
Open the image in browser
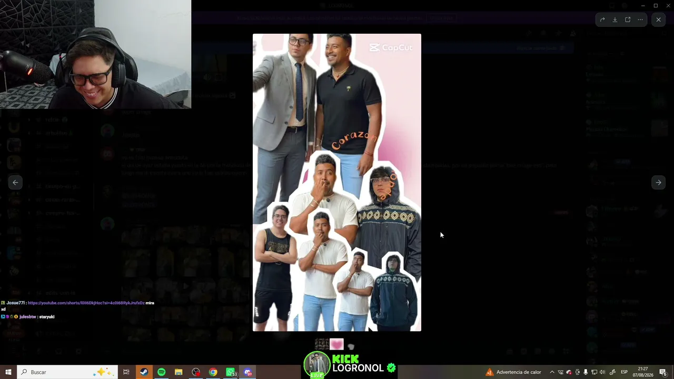628,20
